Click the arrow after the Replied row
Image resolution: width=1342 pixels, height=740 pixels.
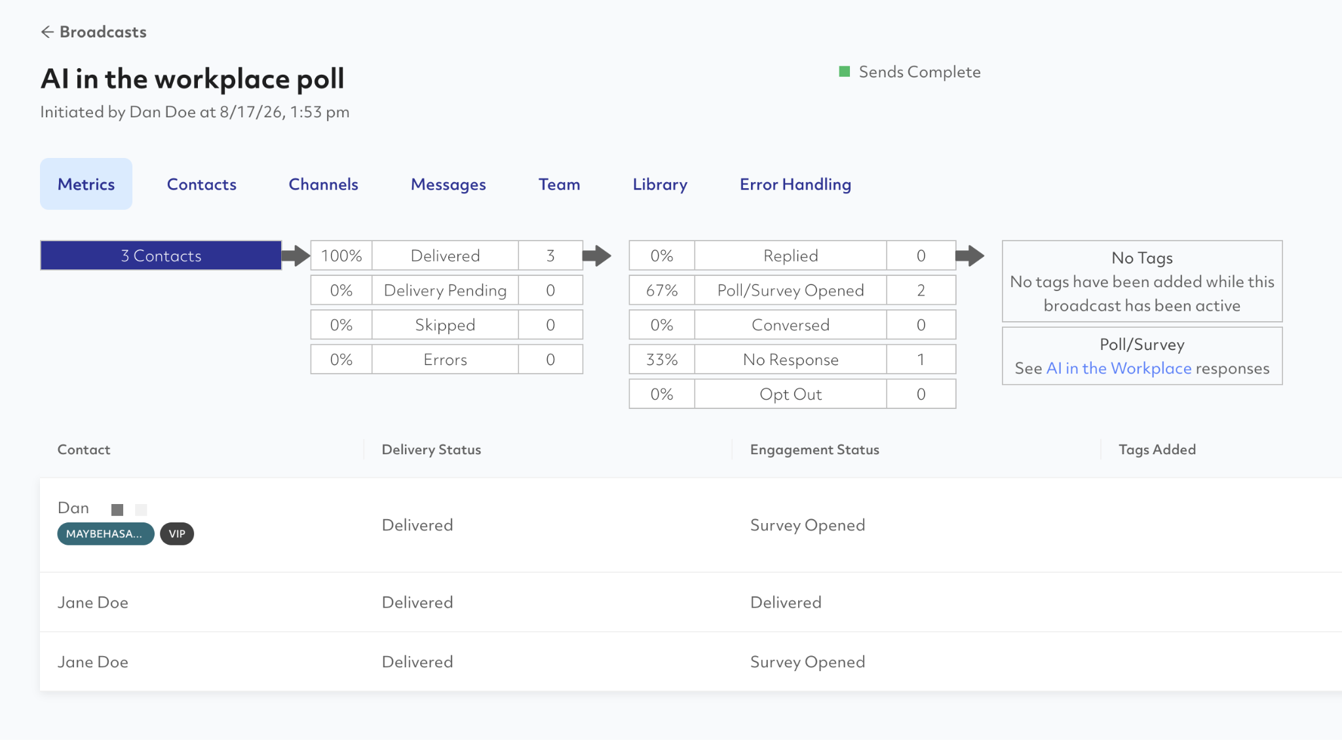click(x=970, y=256)
